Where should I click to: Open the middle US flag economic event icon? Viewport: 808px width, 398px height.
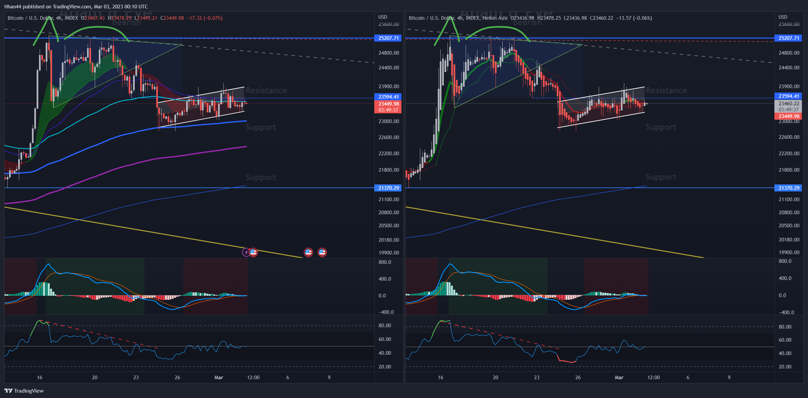(308, 252)
